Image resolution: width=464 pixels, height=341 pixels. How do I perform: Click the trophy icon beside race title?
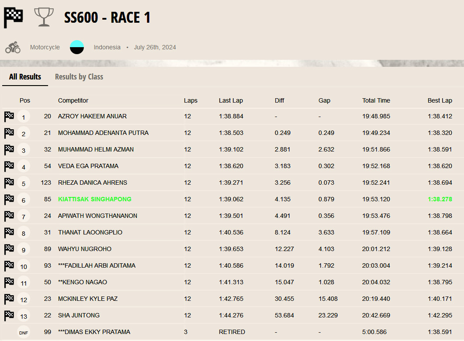point(44,17)
